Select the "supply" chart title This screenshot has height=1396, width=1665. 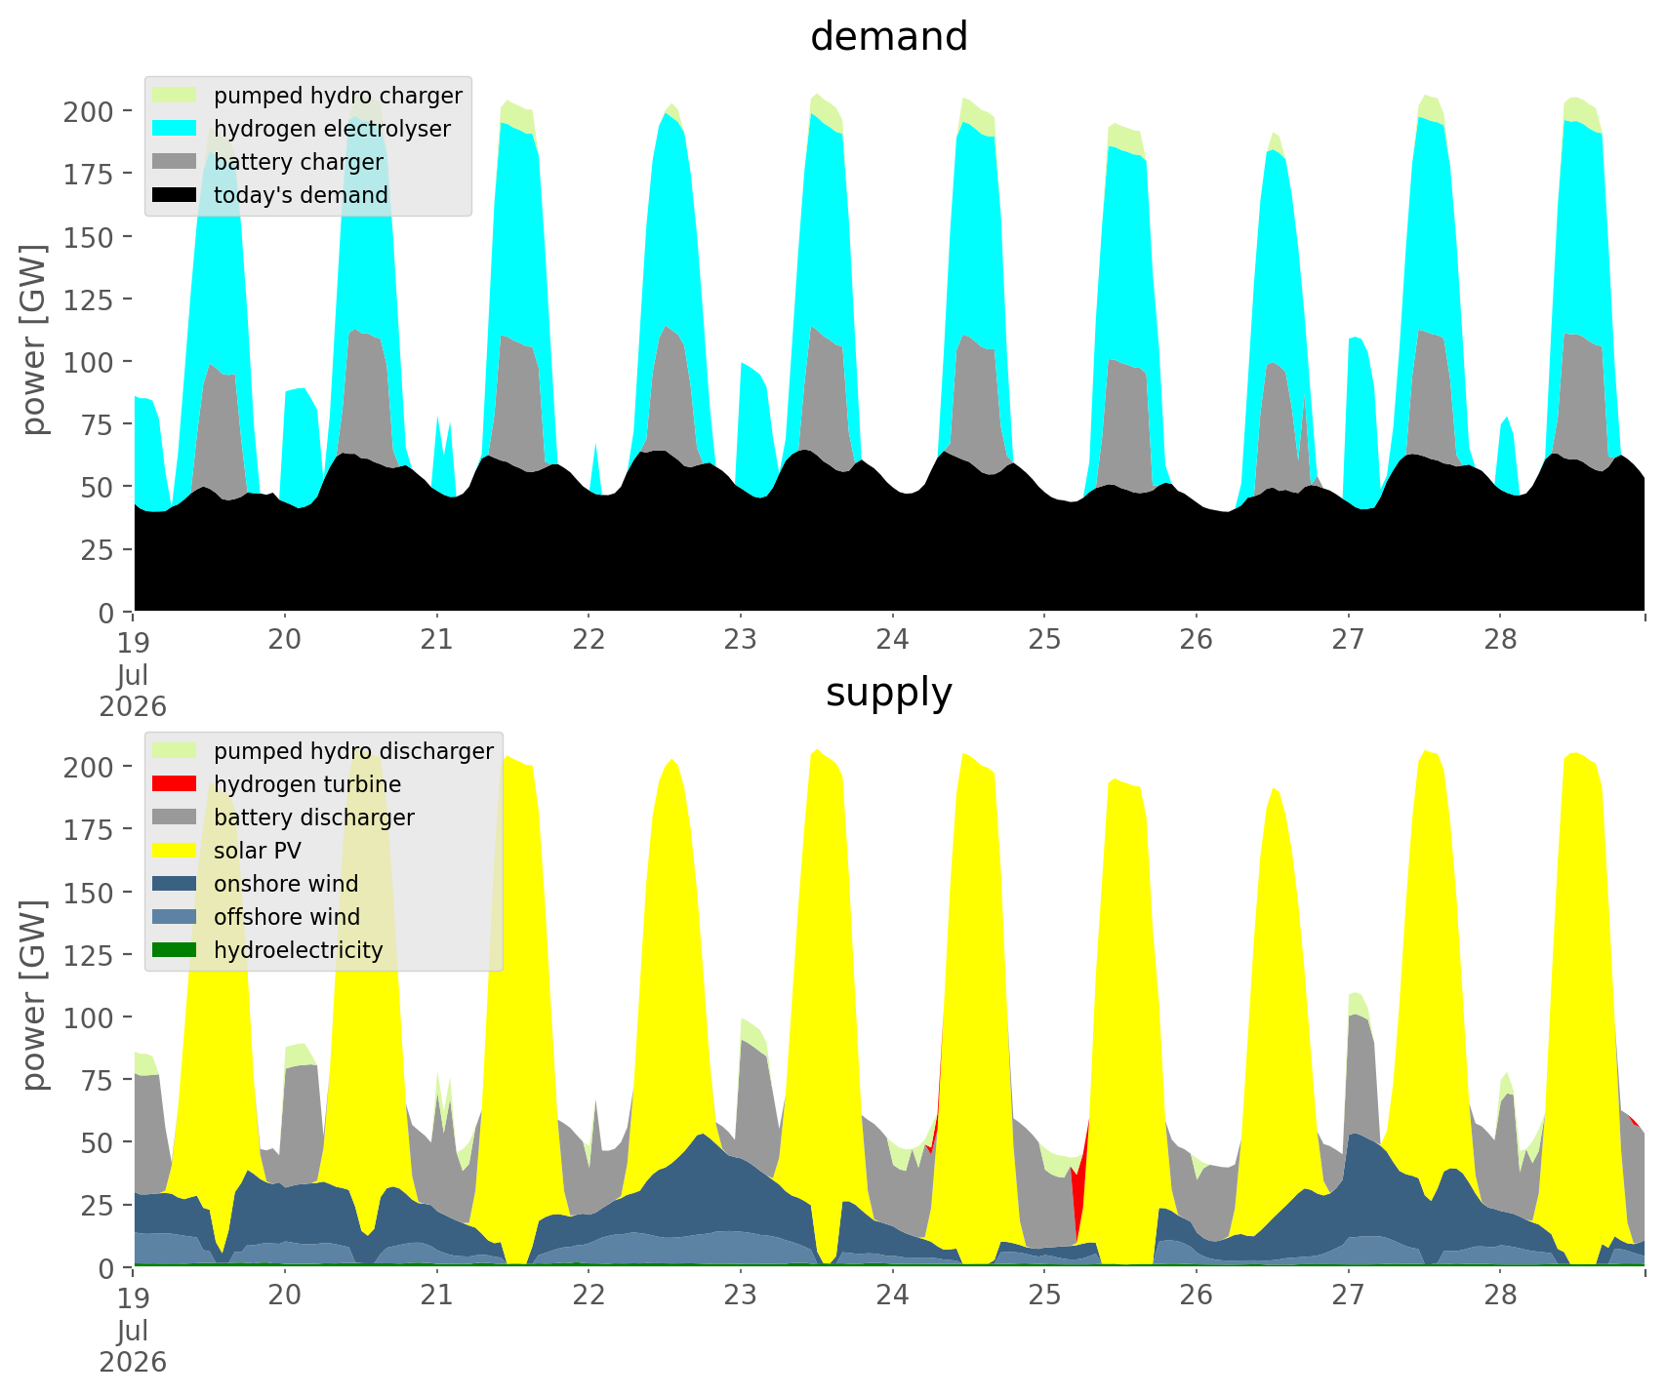(889, 693)
